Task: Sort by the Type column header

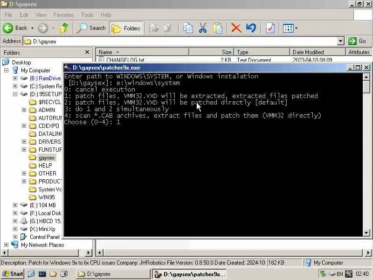Action: tap(262, 52)
